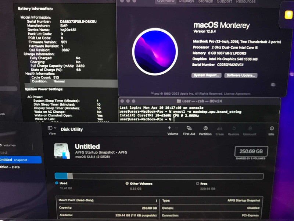Open the Partition tool
The width and height of the screenshot is (294, 221).
click(205, 128)
